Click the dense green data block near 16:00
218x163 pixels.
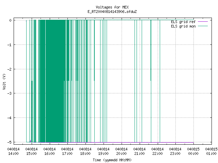coord(56,81)
